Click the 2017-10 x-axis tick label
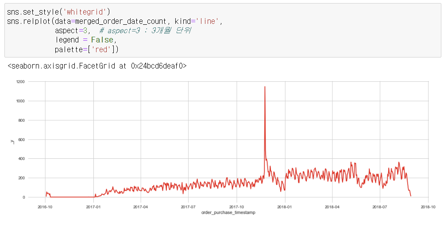This screenshot has width=448, height=226. pos(236,207)
